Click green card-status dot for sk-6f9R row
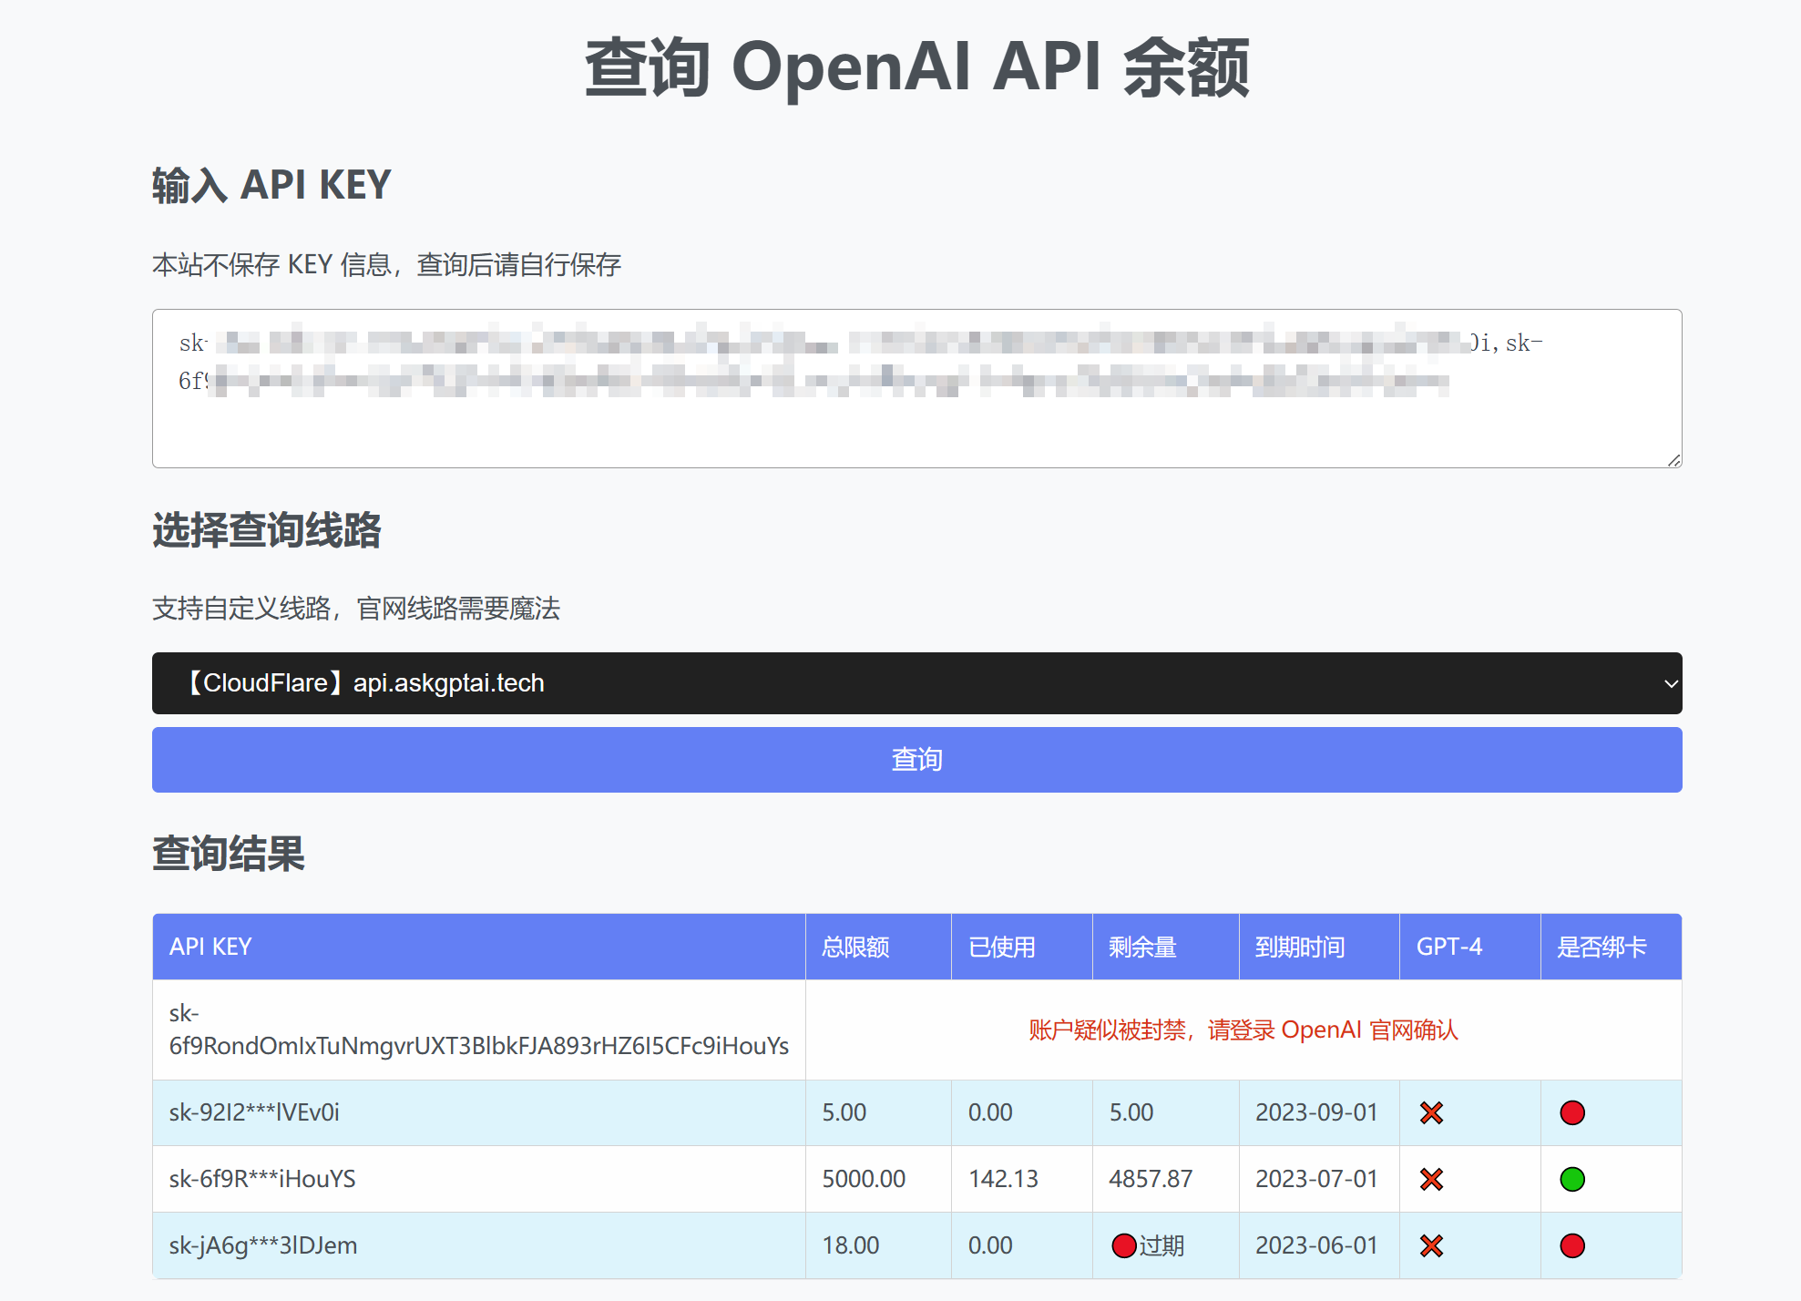The image size is (1801, 1301). tap(1572, 1179)
